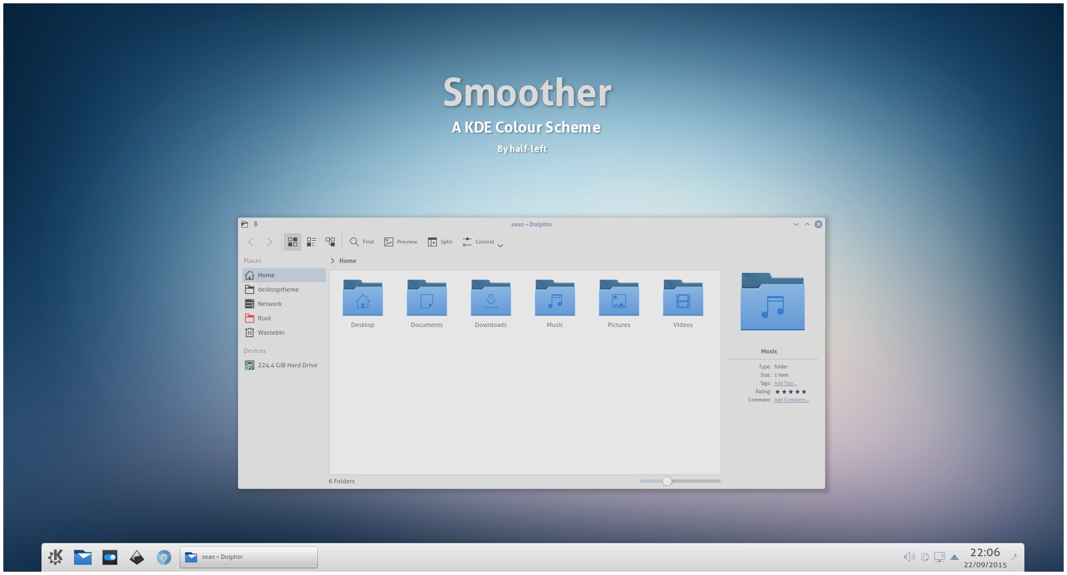Switch to Details view mode

pyautogui.click(x=330, y=242)
